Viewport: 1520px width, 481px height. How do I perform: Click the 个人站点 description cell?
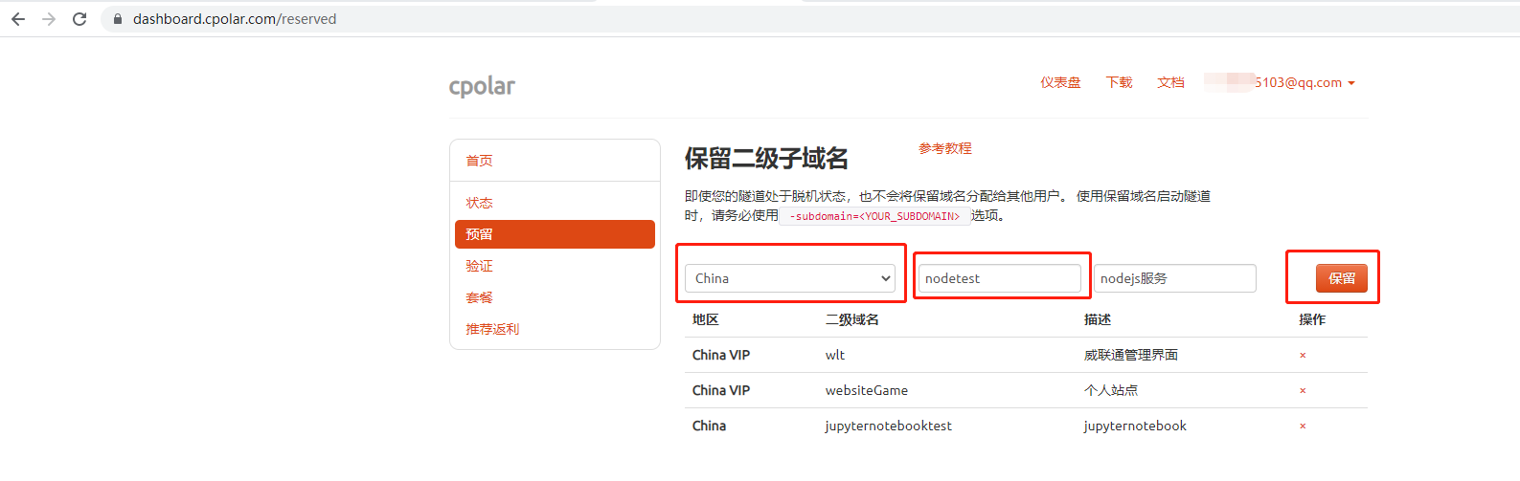1111,390
